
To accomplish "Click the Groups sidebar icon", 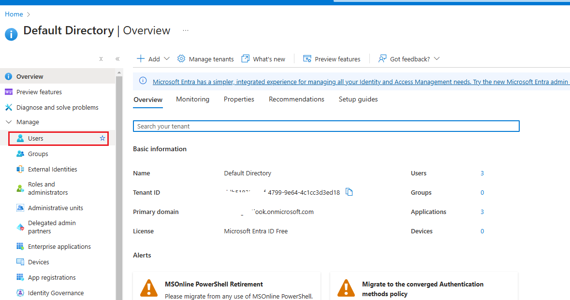I will (20, 154).
